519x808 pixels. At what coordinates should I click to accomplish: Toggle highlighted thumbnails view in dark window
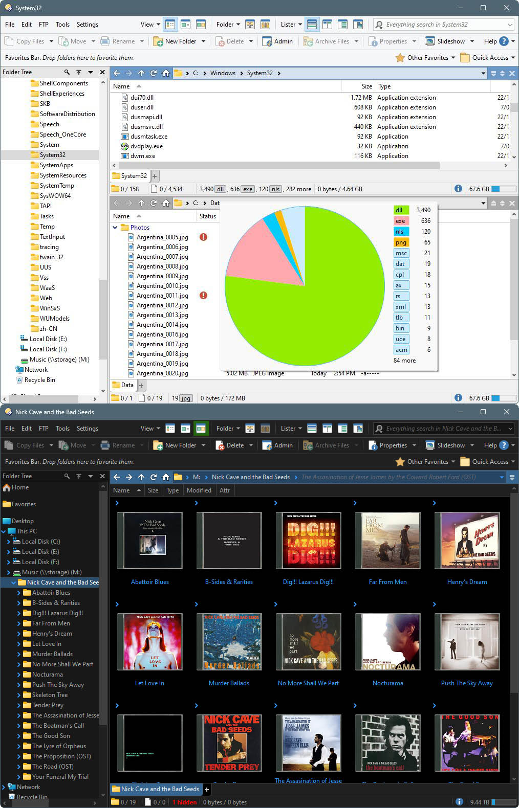[x=201, y=429]
